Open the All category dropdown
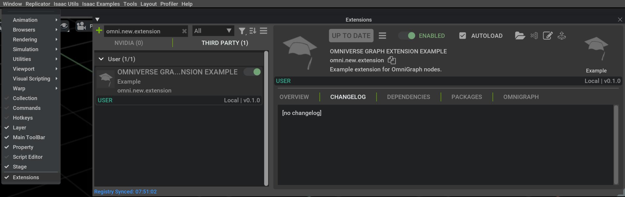 click(x=213, y=31)
